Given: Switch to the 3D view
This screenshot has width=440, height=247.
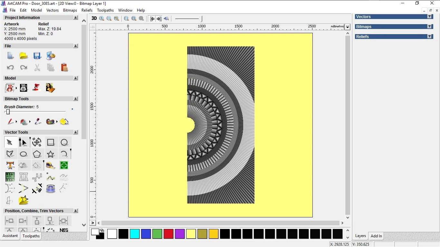Looking at the screenshot, I should 94,19.
